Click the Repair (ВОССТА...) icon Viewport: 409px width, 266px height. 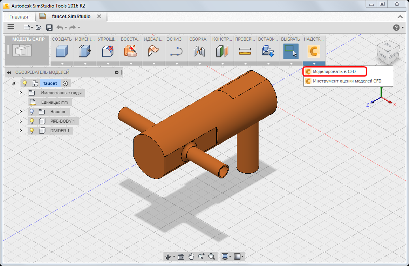tap(130, 51)
